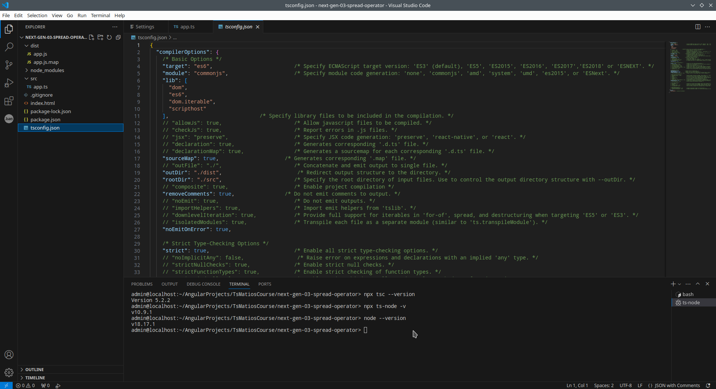This screenshot has height=389, width=716.
Task: Switch to the Ports panel tab
Action: tap(265, 284)
